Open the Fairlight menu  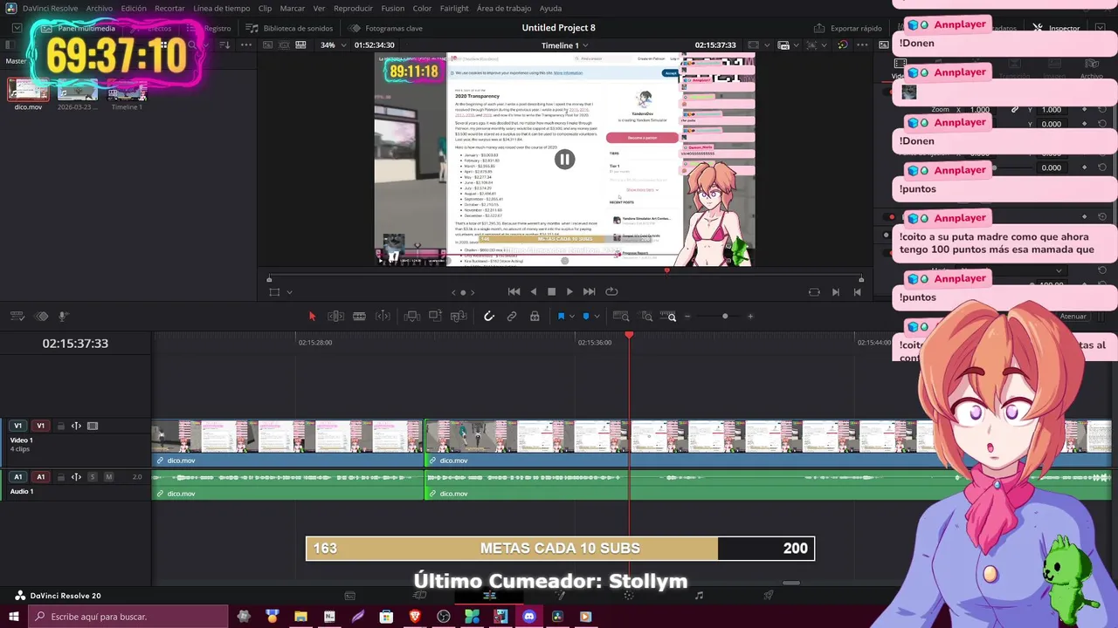point(454,8)
